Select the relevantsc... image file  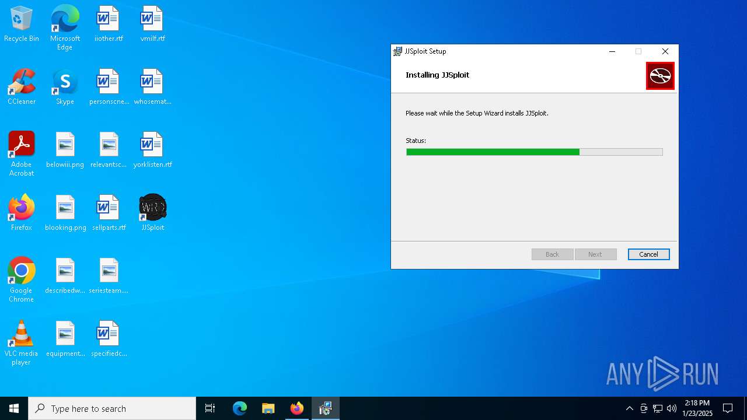(x=109, y=150)
